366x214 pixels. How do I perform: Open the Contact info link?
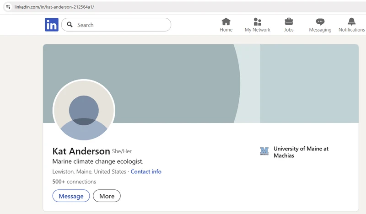[x=146, y=171]
